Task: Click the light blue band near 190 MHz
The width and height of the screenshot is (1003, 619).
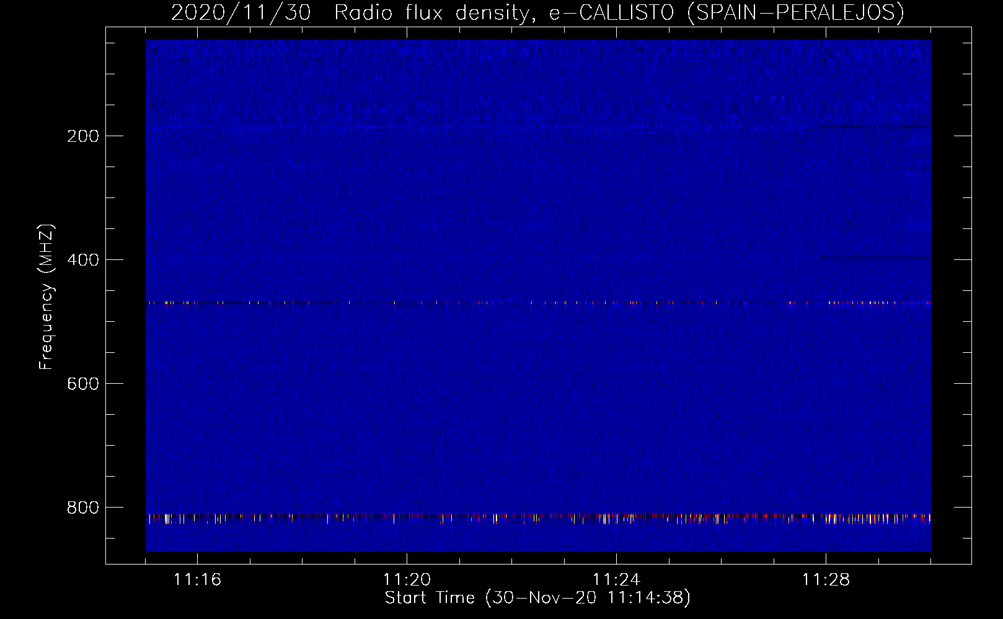Action: pyautogui.click(x=538, y=128)
